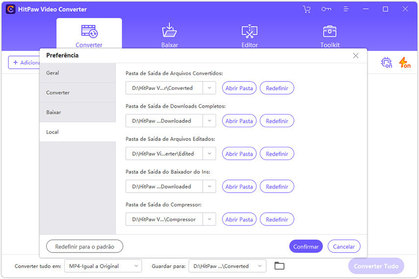419x279 pixels.
Task: Select Local in preferences sidebar
Action: pos(77,132)
